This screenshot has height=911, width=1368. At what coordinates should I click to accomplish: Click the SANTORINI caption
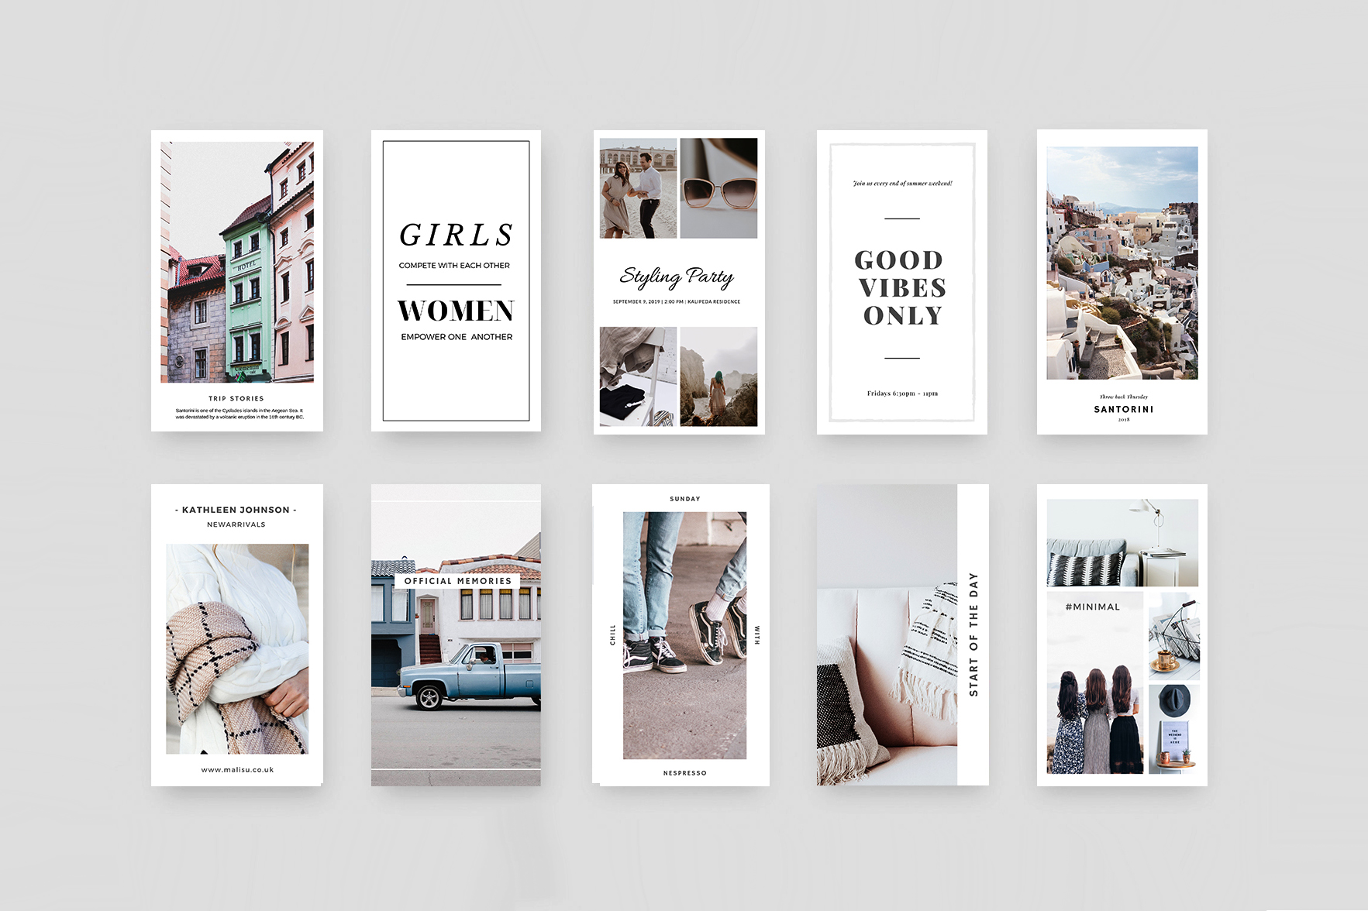1124,409
